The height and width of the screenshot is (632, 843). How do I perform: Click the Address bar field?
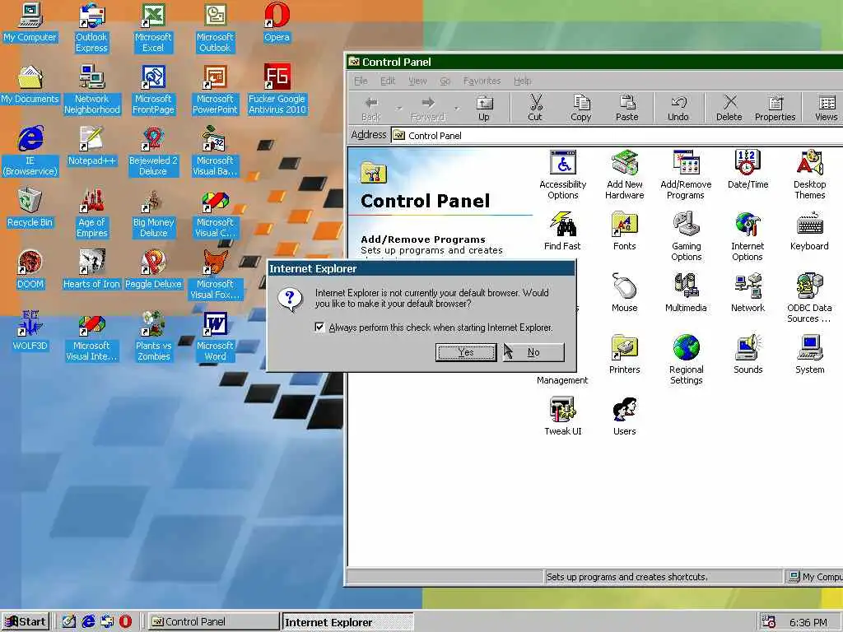pos(616,136)
